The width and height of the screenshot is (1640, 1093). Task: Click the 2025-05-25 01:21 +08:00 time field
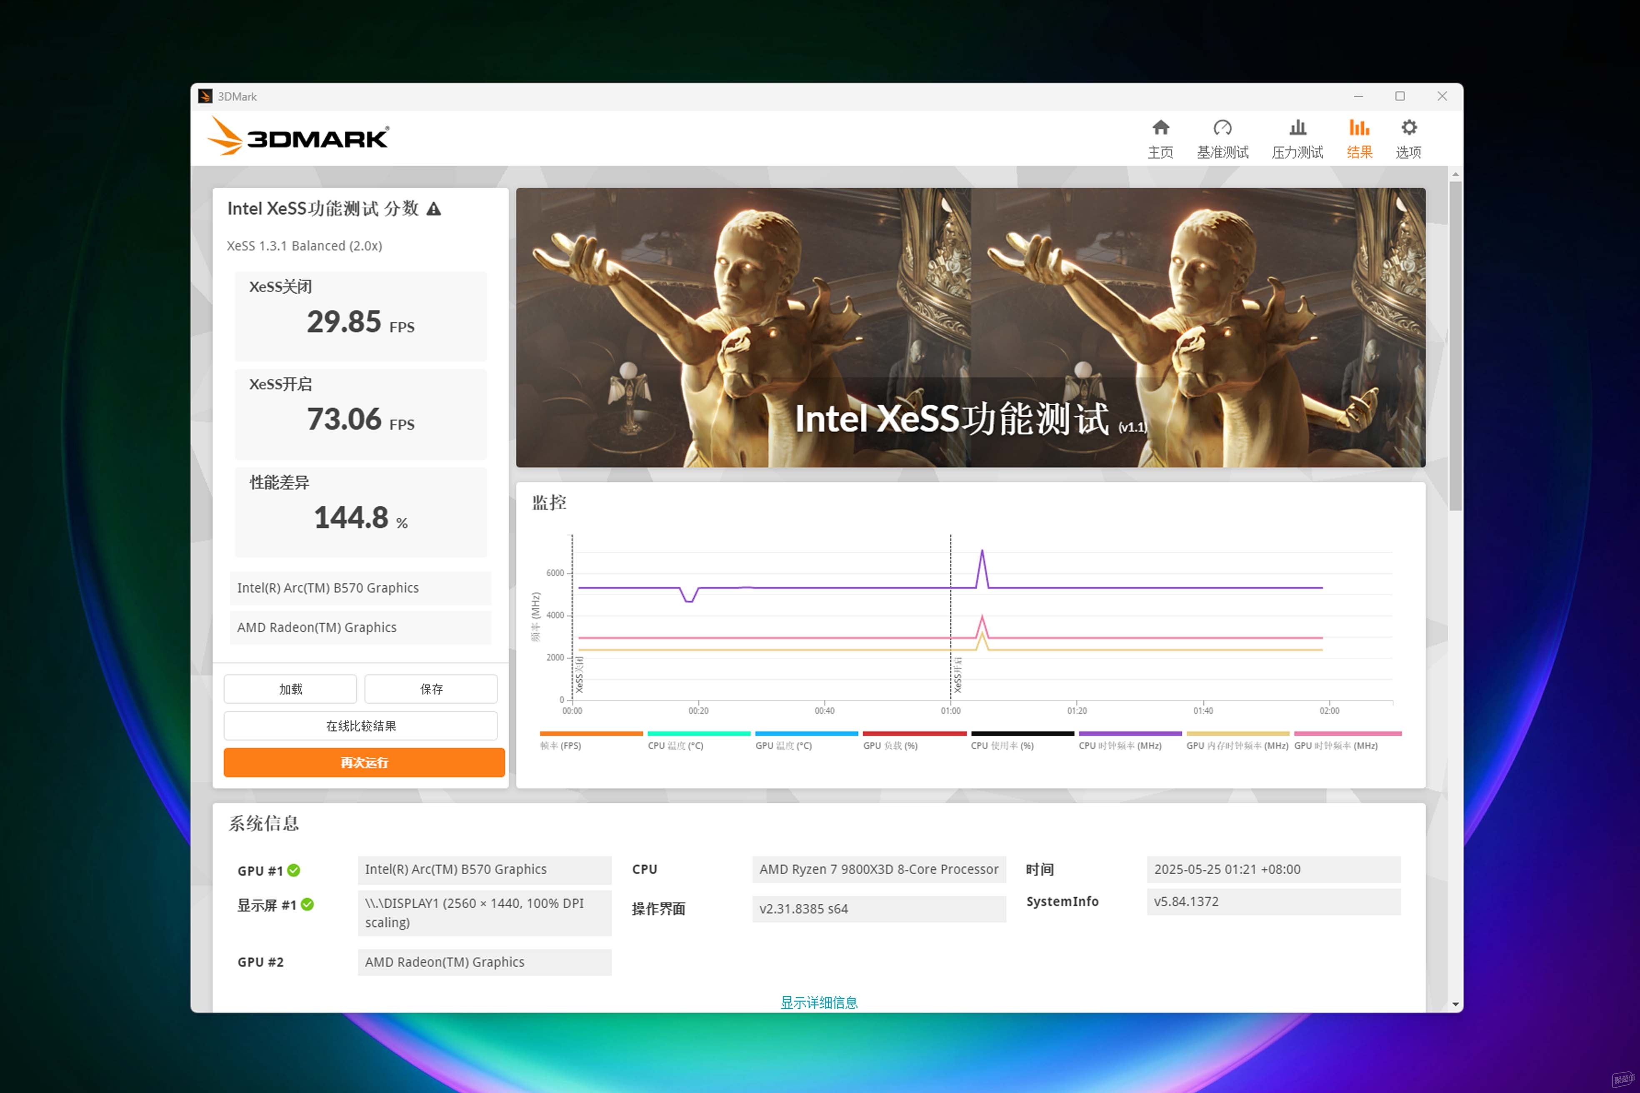pyautogui.click(x=1273, y=869)
